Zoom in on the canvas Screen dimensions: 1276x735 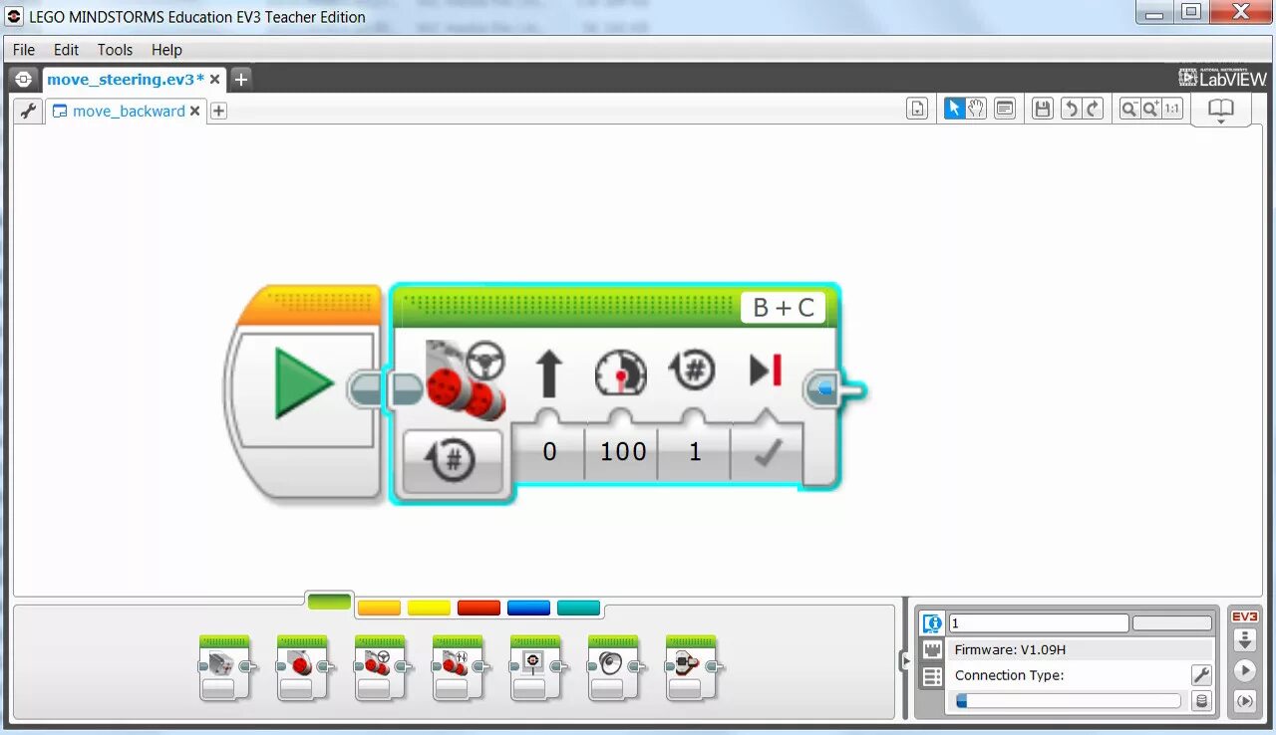tap(1150, 110)
